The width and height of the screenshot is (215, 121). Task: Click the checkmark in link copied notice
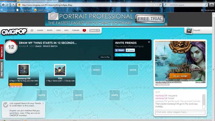point(6,105)
